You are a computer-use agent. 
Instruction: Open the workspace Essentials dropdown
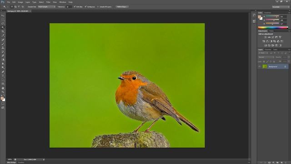(x=281, y=7)
